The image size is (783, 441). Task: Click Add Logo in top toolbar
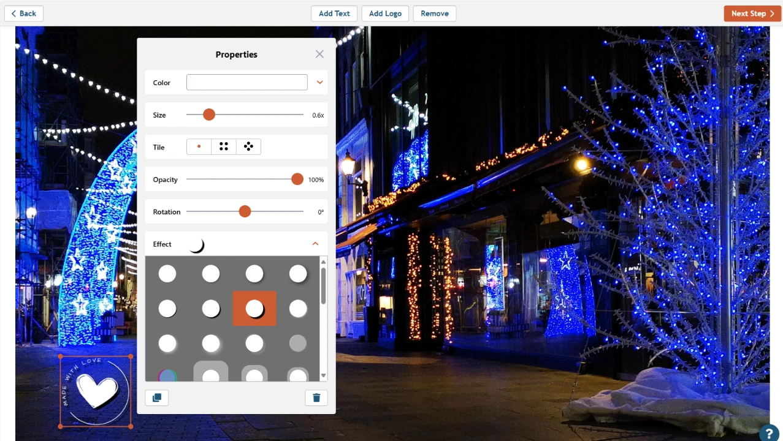pyautogui.click(x=385, y=13)
